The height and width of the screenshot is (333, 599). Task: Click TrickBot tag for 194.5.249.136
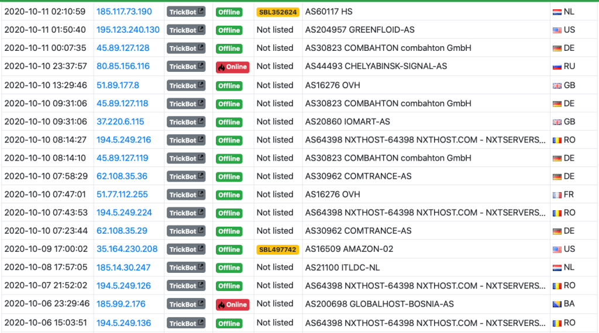[x=186, y=324]
